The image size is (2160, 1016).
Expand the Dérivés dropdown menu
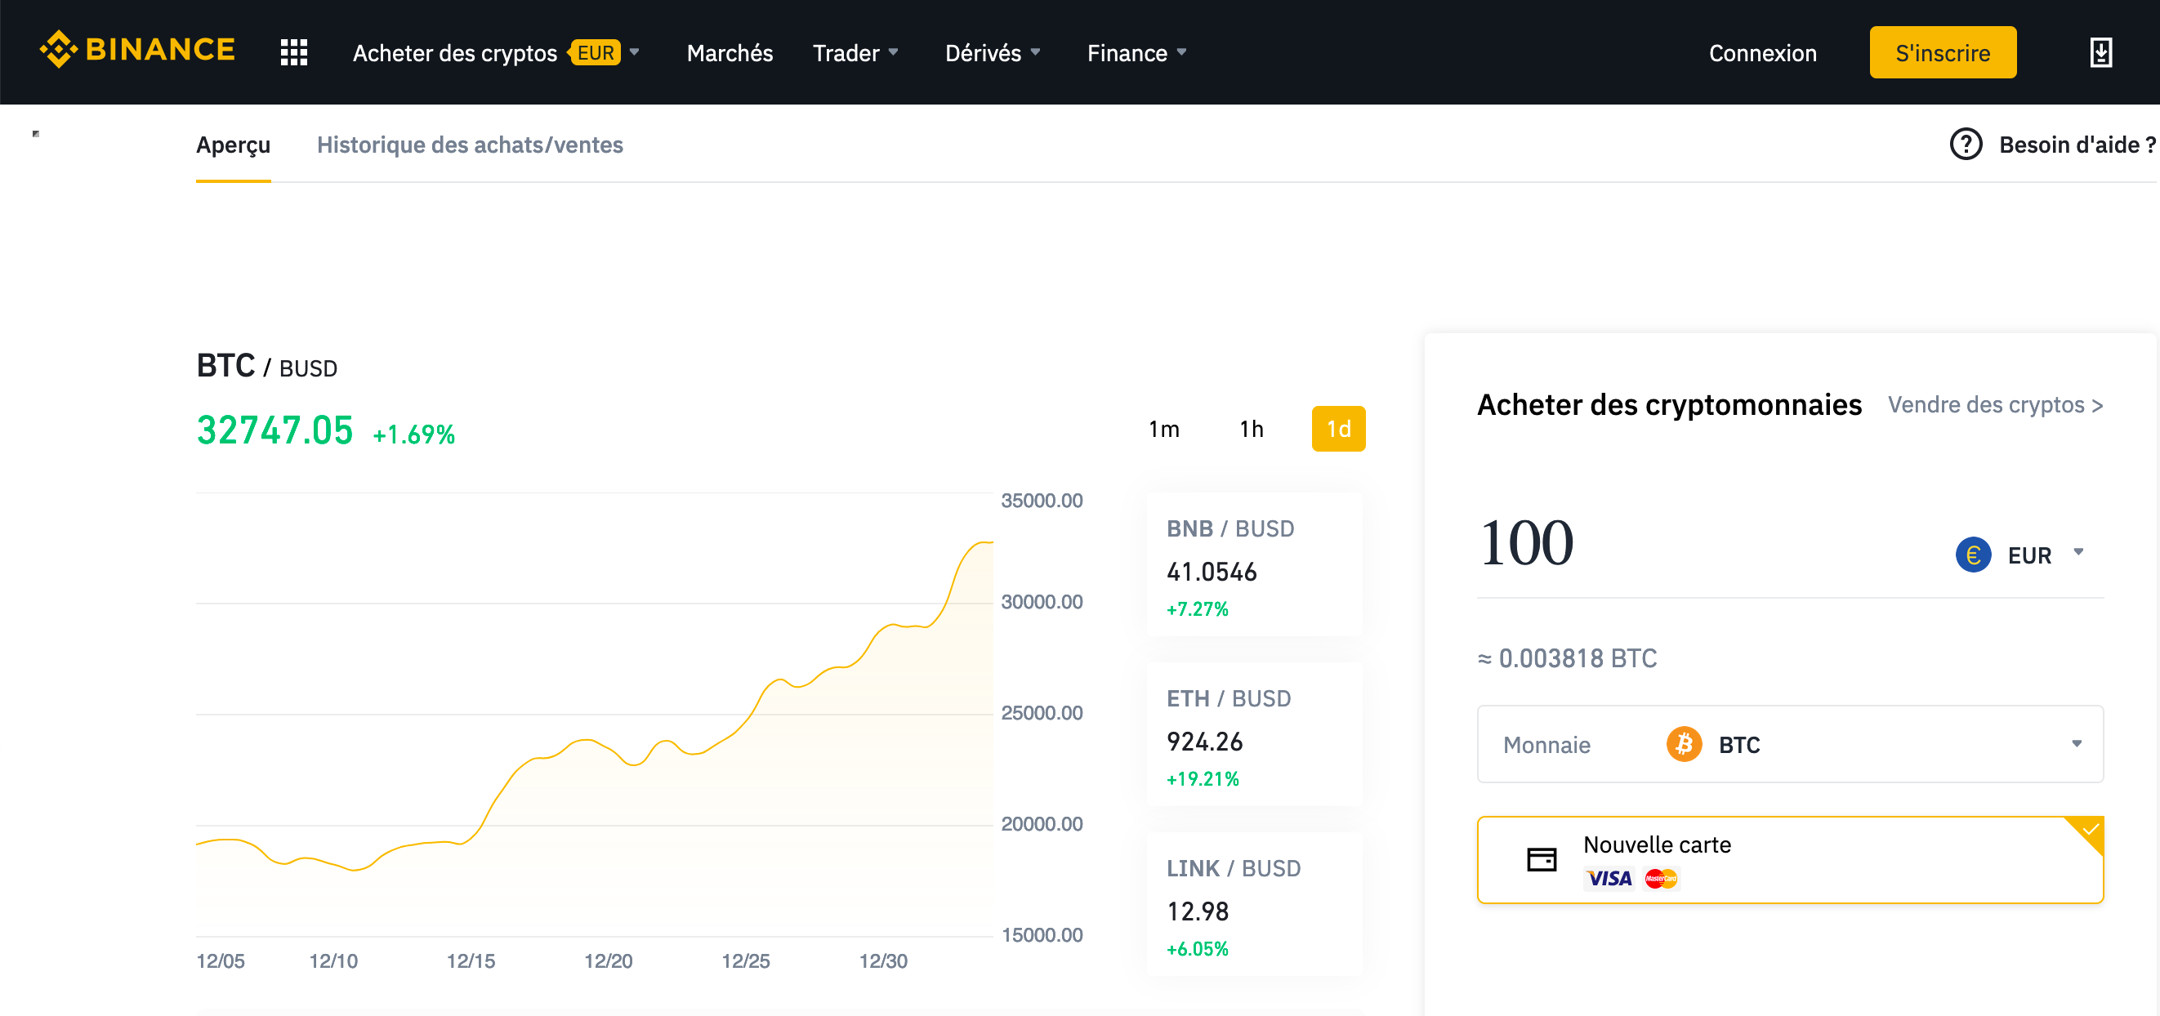tap(993, 52)
